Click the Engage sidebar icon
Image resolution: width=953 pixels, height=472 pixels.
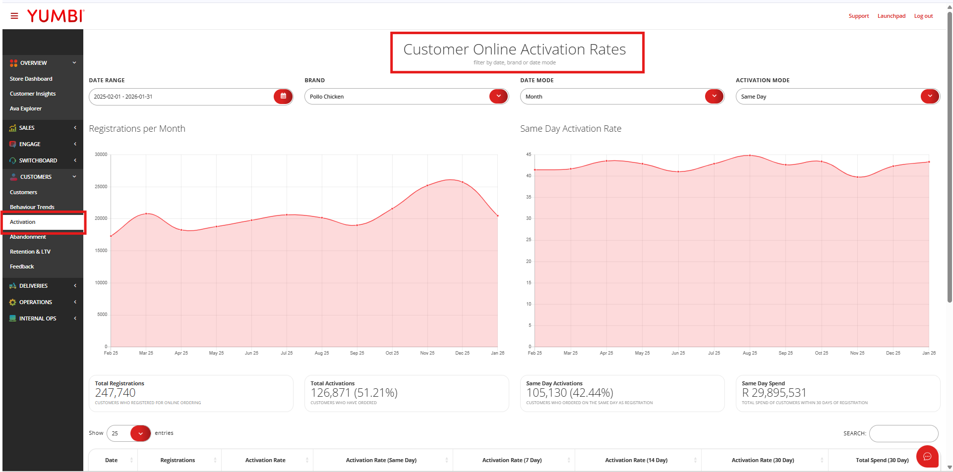pyautogui.click(x=13, y=144)
